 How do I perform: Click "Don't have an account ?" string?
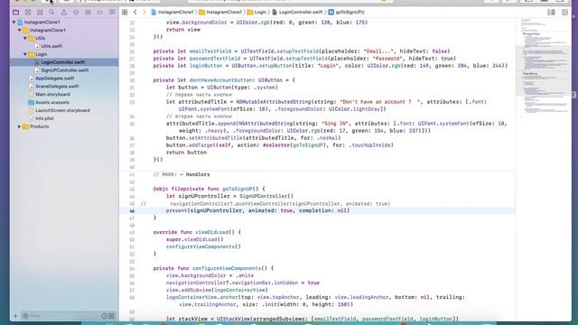pos(380,102)
